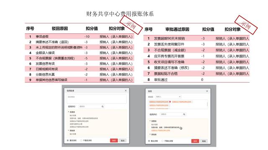The width and height of the screenshot is (268, 150).
Task: Click 不合规票据（减金额） in the right table
Action: (170, 50)
